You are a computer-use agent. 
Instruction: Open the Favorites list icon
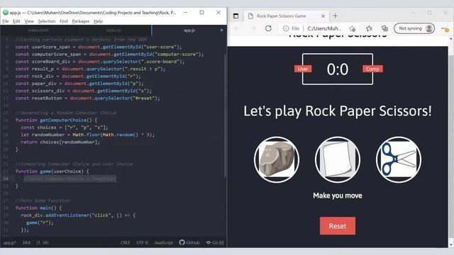tap(369, 28)
